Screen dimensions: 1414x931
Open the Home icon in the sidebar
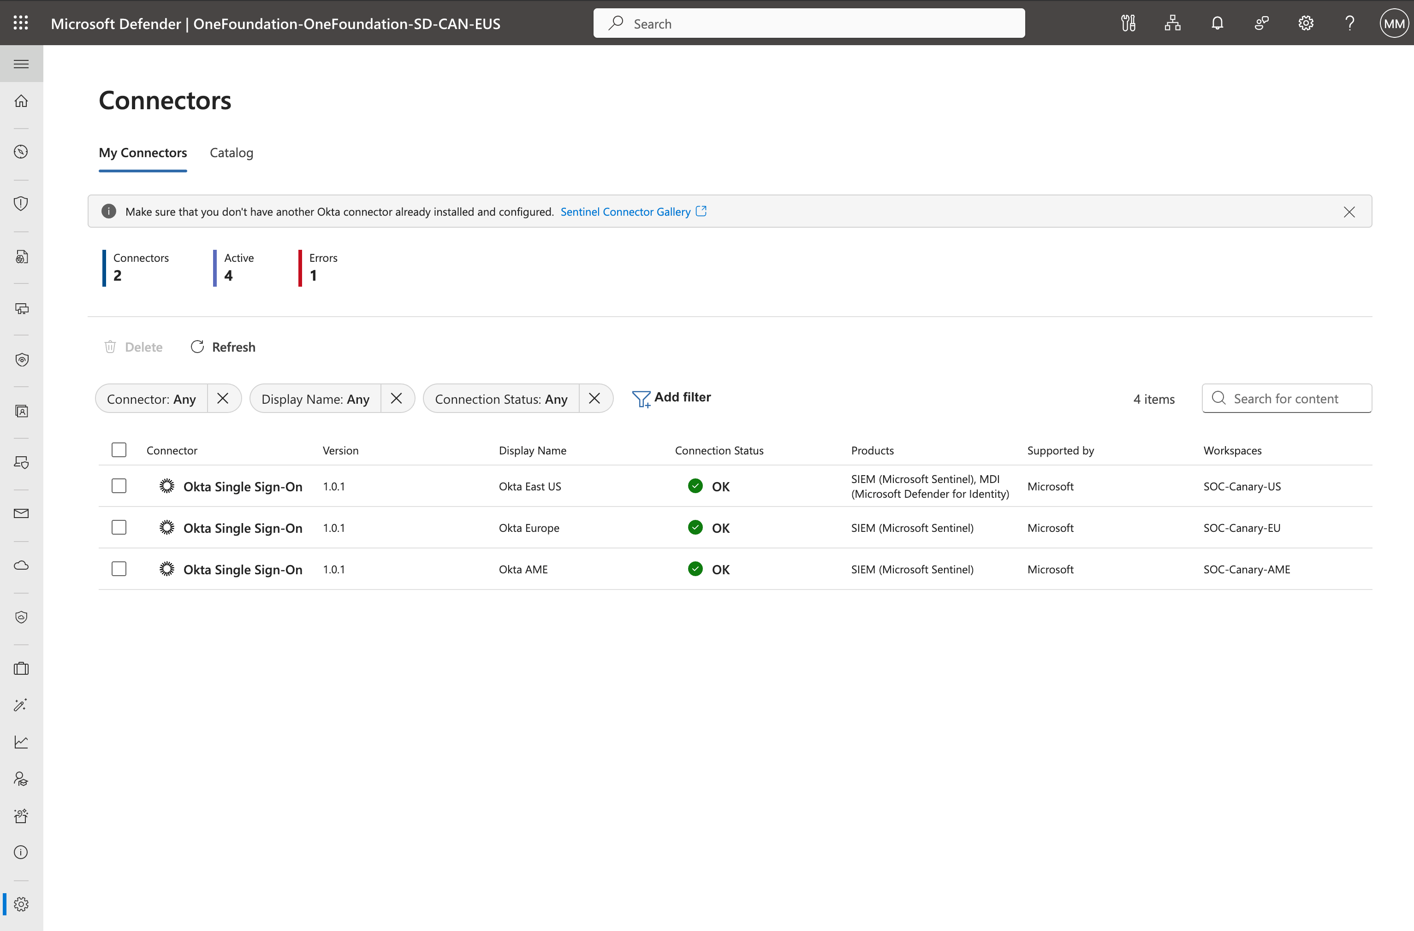click(x=21, y=101)
